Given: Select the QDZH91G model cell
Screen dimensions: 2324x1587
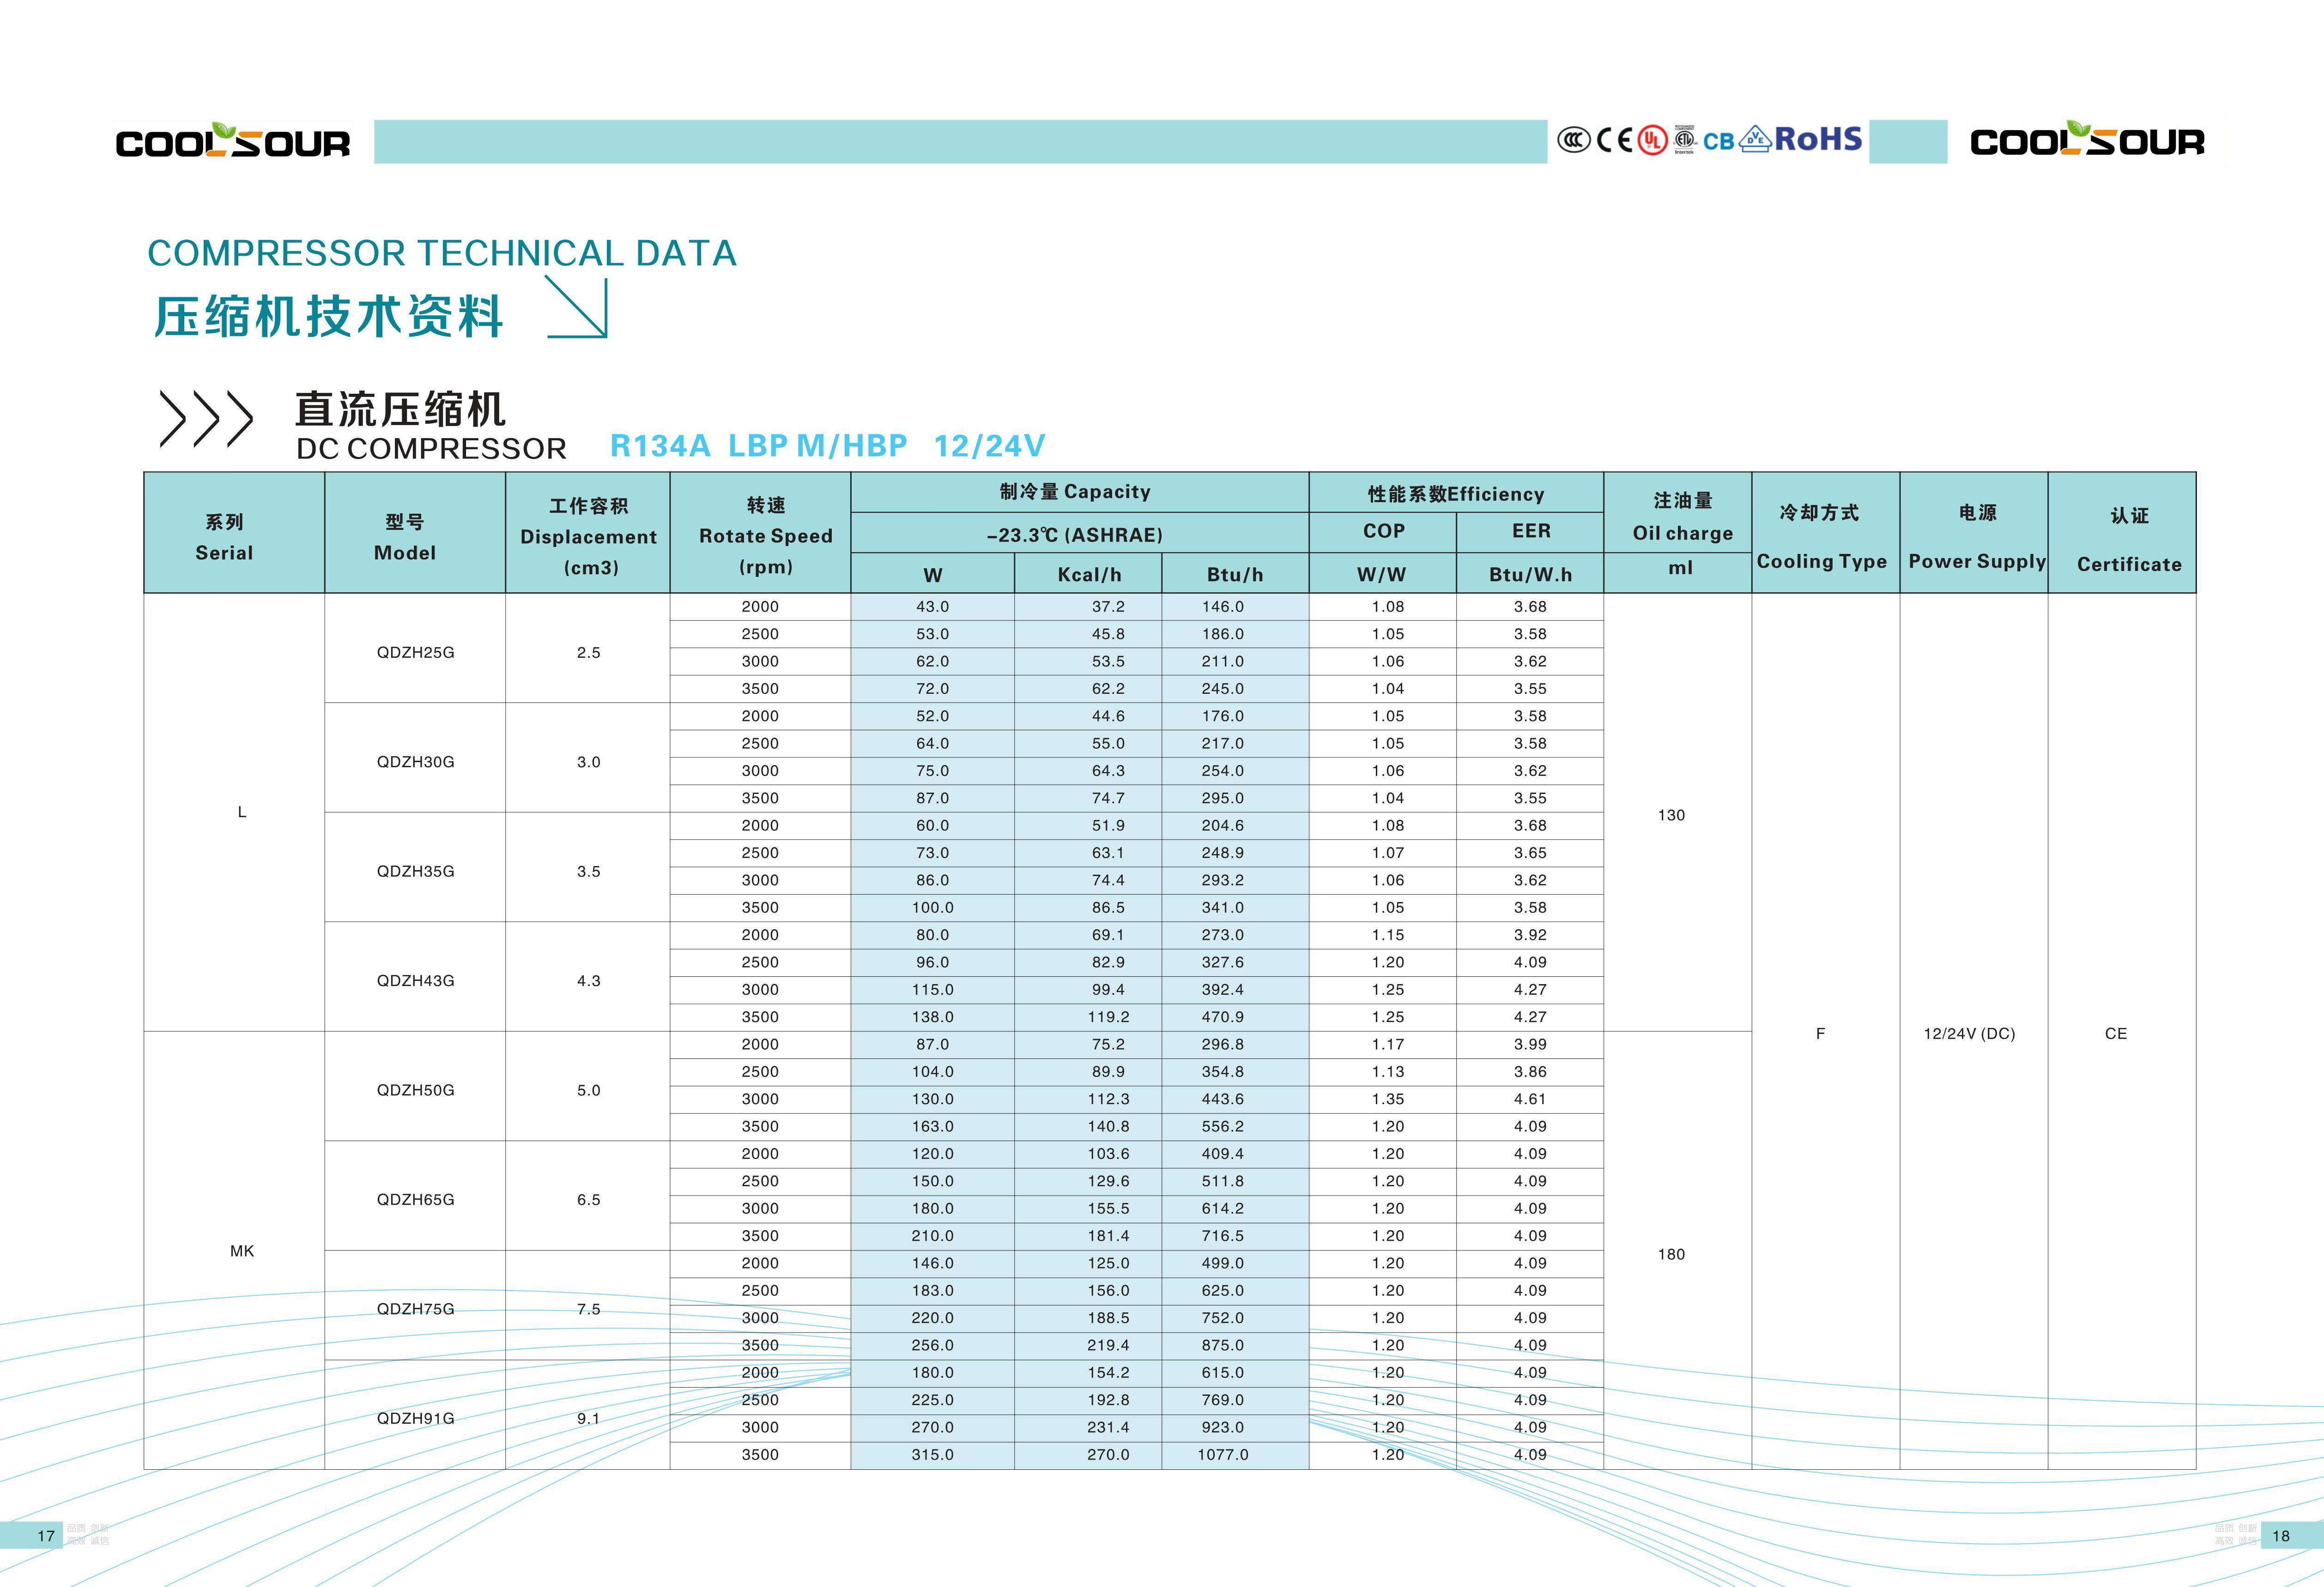Looking at the screenshot, I should coord(415,1418).
